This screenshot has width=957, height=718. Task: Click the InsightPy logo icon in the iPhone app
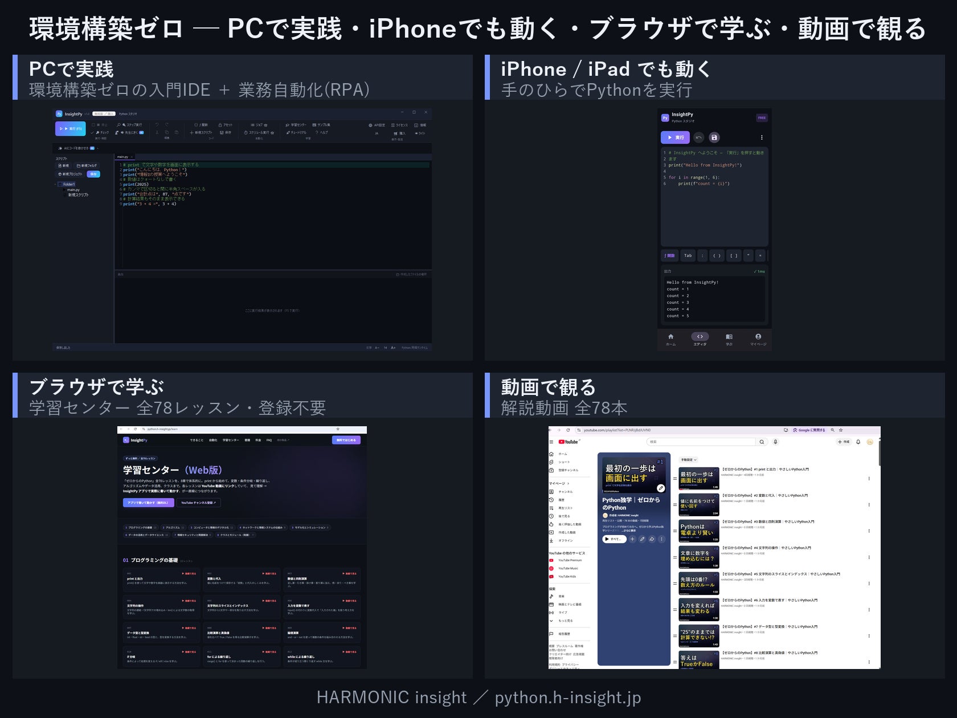tap(665, 118)
